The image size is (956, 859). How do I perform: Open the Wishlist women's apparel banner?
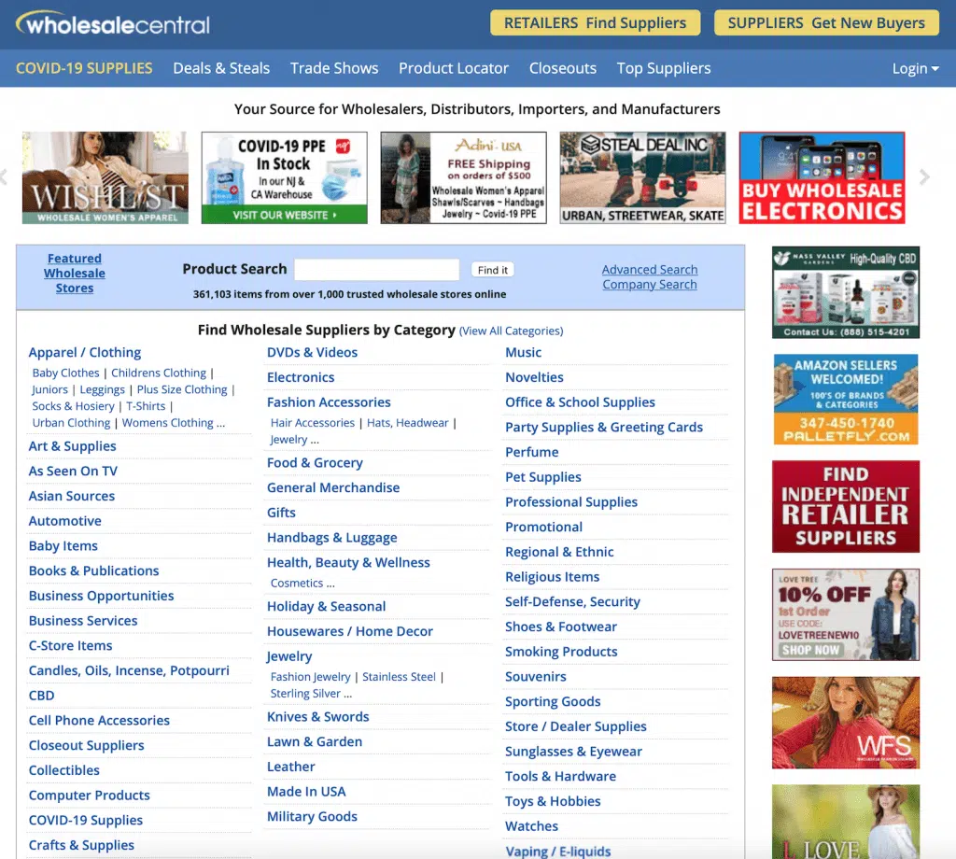(105, 177)
